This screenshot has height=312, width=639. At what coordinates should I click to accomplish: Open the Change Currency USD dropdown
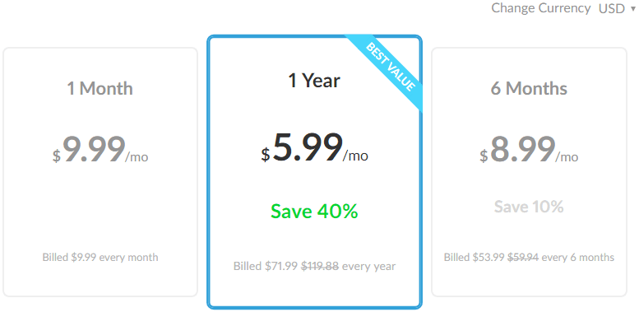[x=616, y=8]
